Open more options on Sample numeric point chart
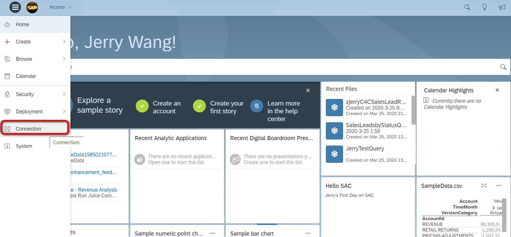Screen dimensions: 511x237 point(213,233)
